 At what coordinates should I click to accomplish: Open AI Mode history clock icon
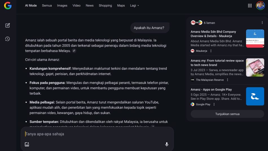pos(7,39)
